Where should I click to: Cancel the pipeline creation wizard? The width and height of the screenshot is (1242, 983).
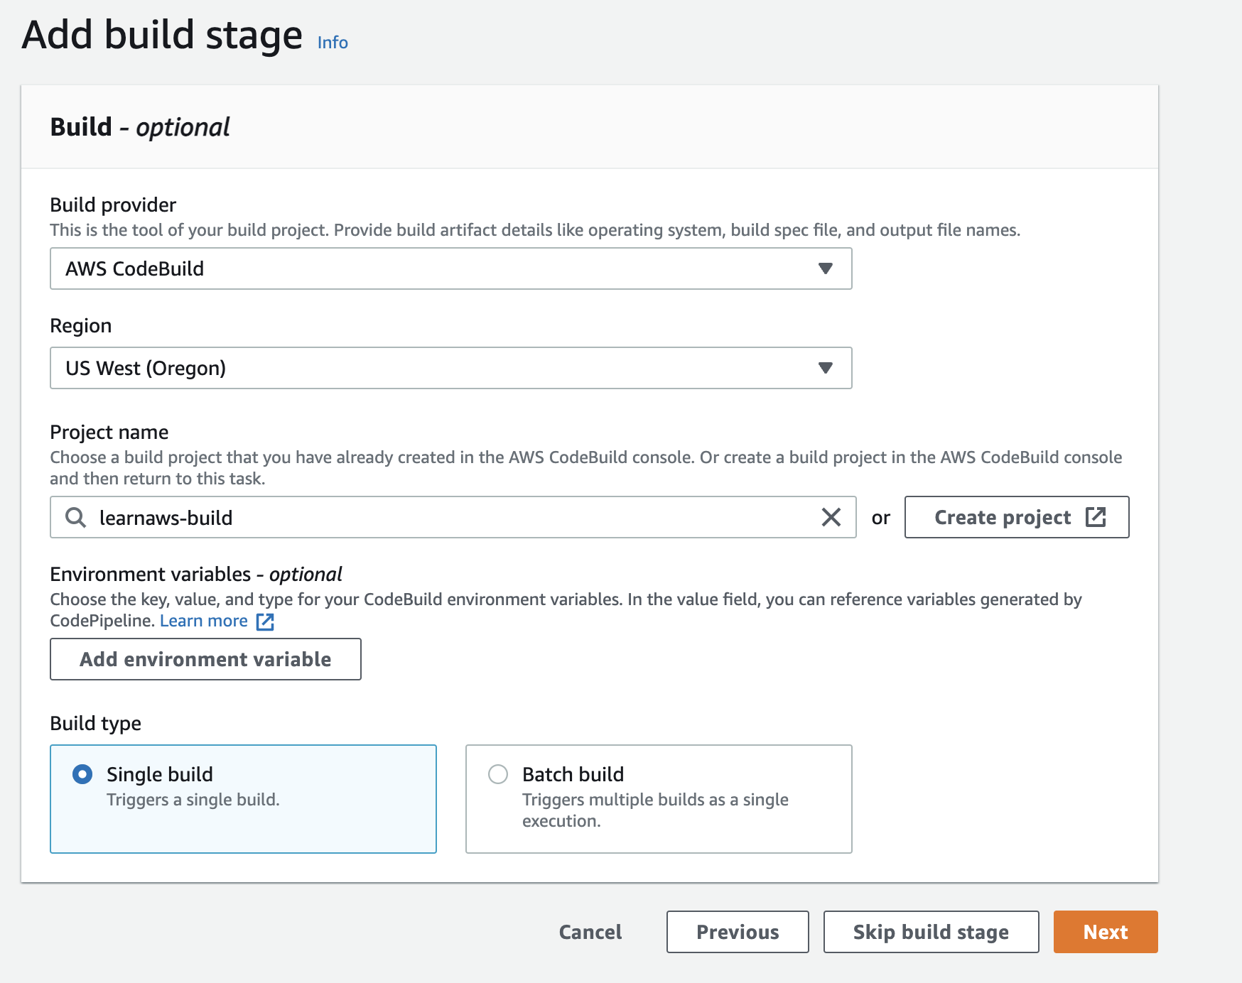pyautogui.click(x=590, y=932)
